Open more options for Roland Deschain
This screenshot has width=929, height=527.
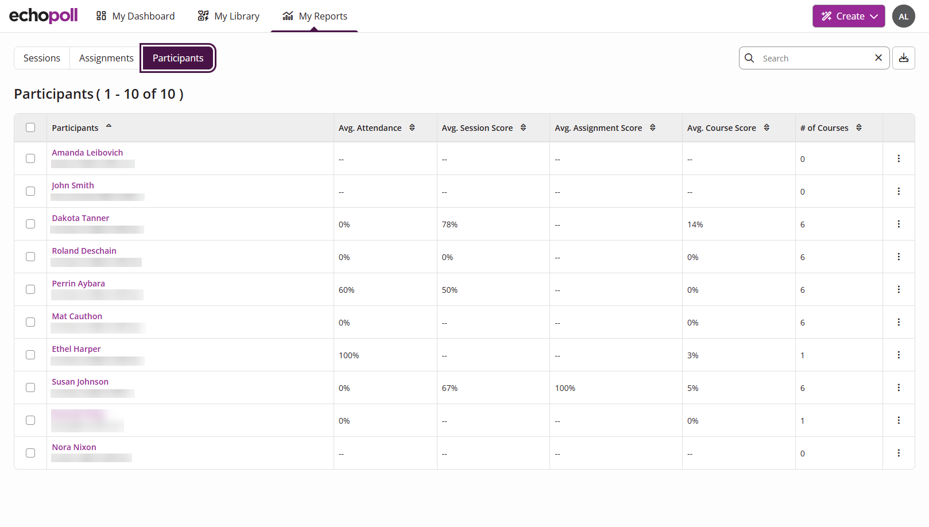point(899,257)
